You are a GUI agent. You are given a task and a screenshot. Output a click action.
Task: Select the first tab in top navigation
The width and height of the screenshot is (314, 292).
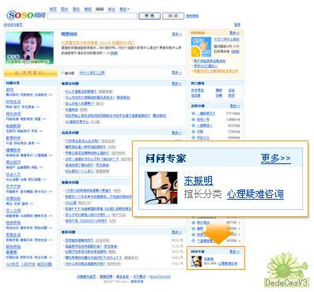53,9
